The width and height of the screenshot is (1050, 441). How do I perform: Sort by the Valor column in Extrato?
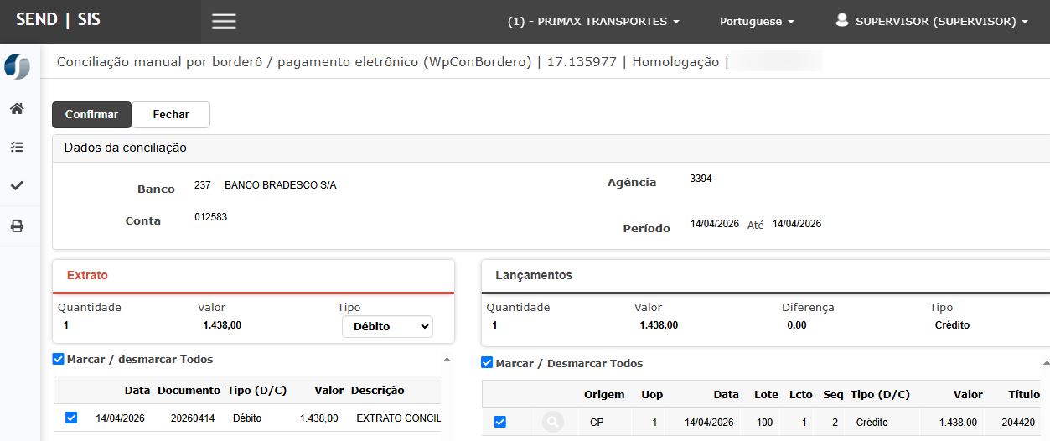(328, 391)
